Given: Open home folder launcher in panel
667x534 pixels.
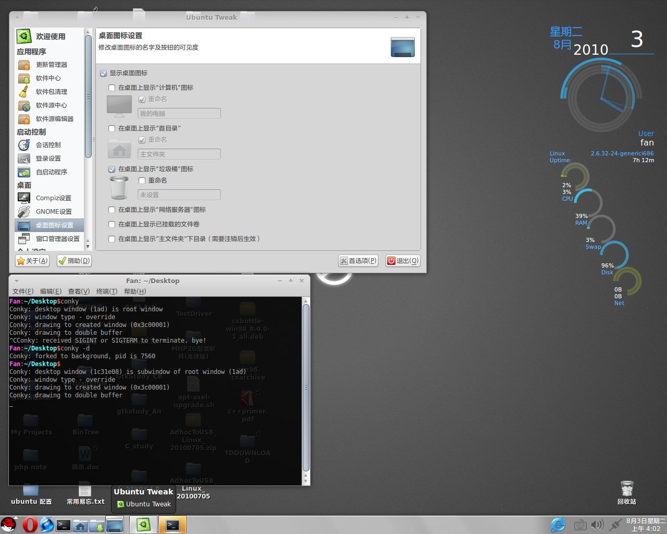Looking at the screenshot, I should click(x=80, y=525).
